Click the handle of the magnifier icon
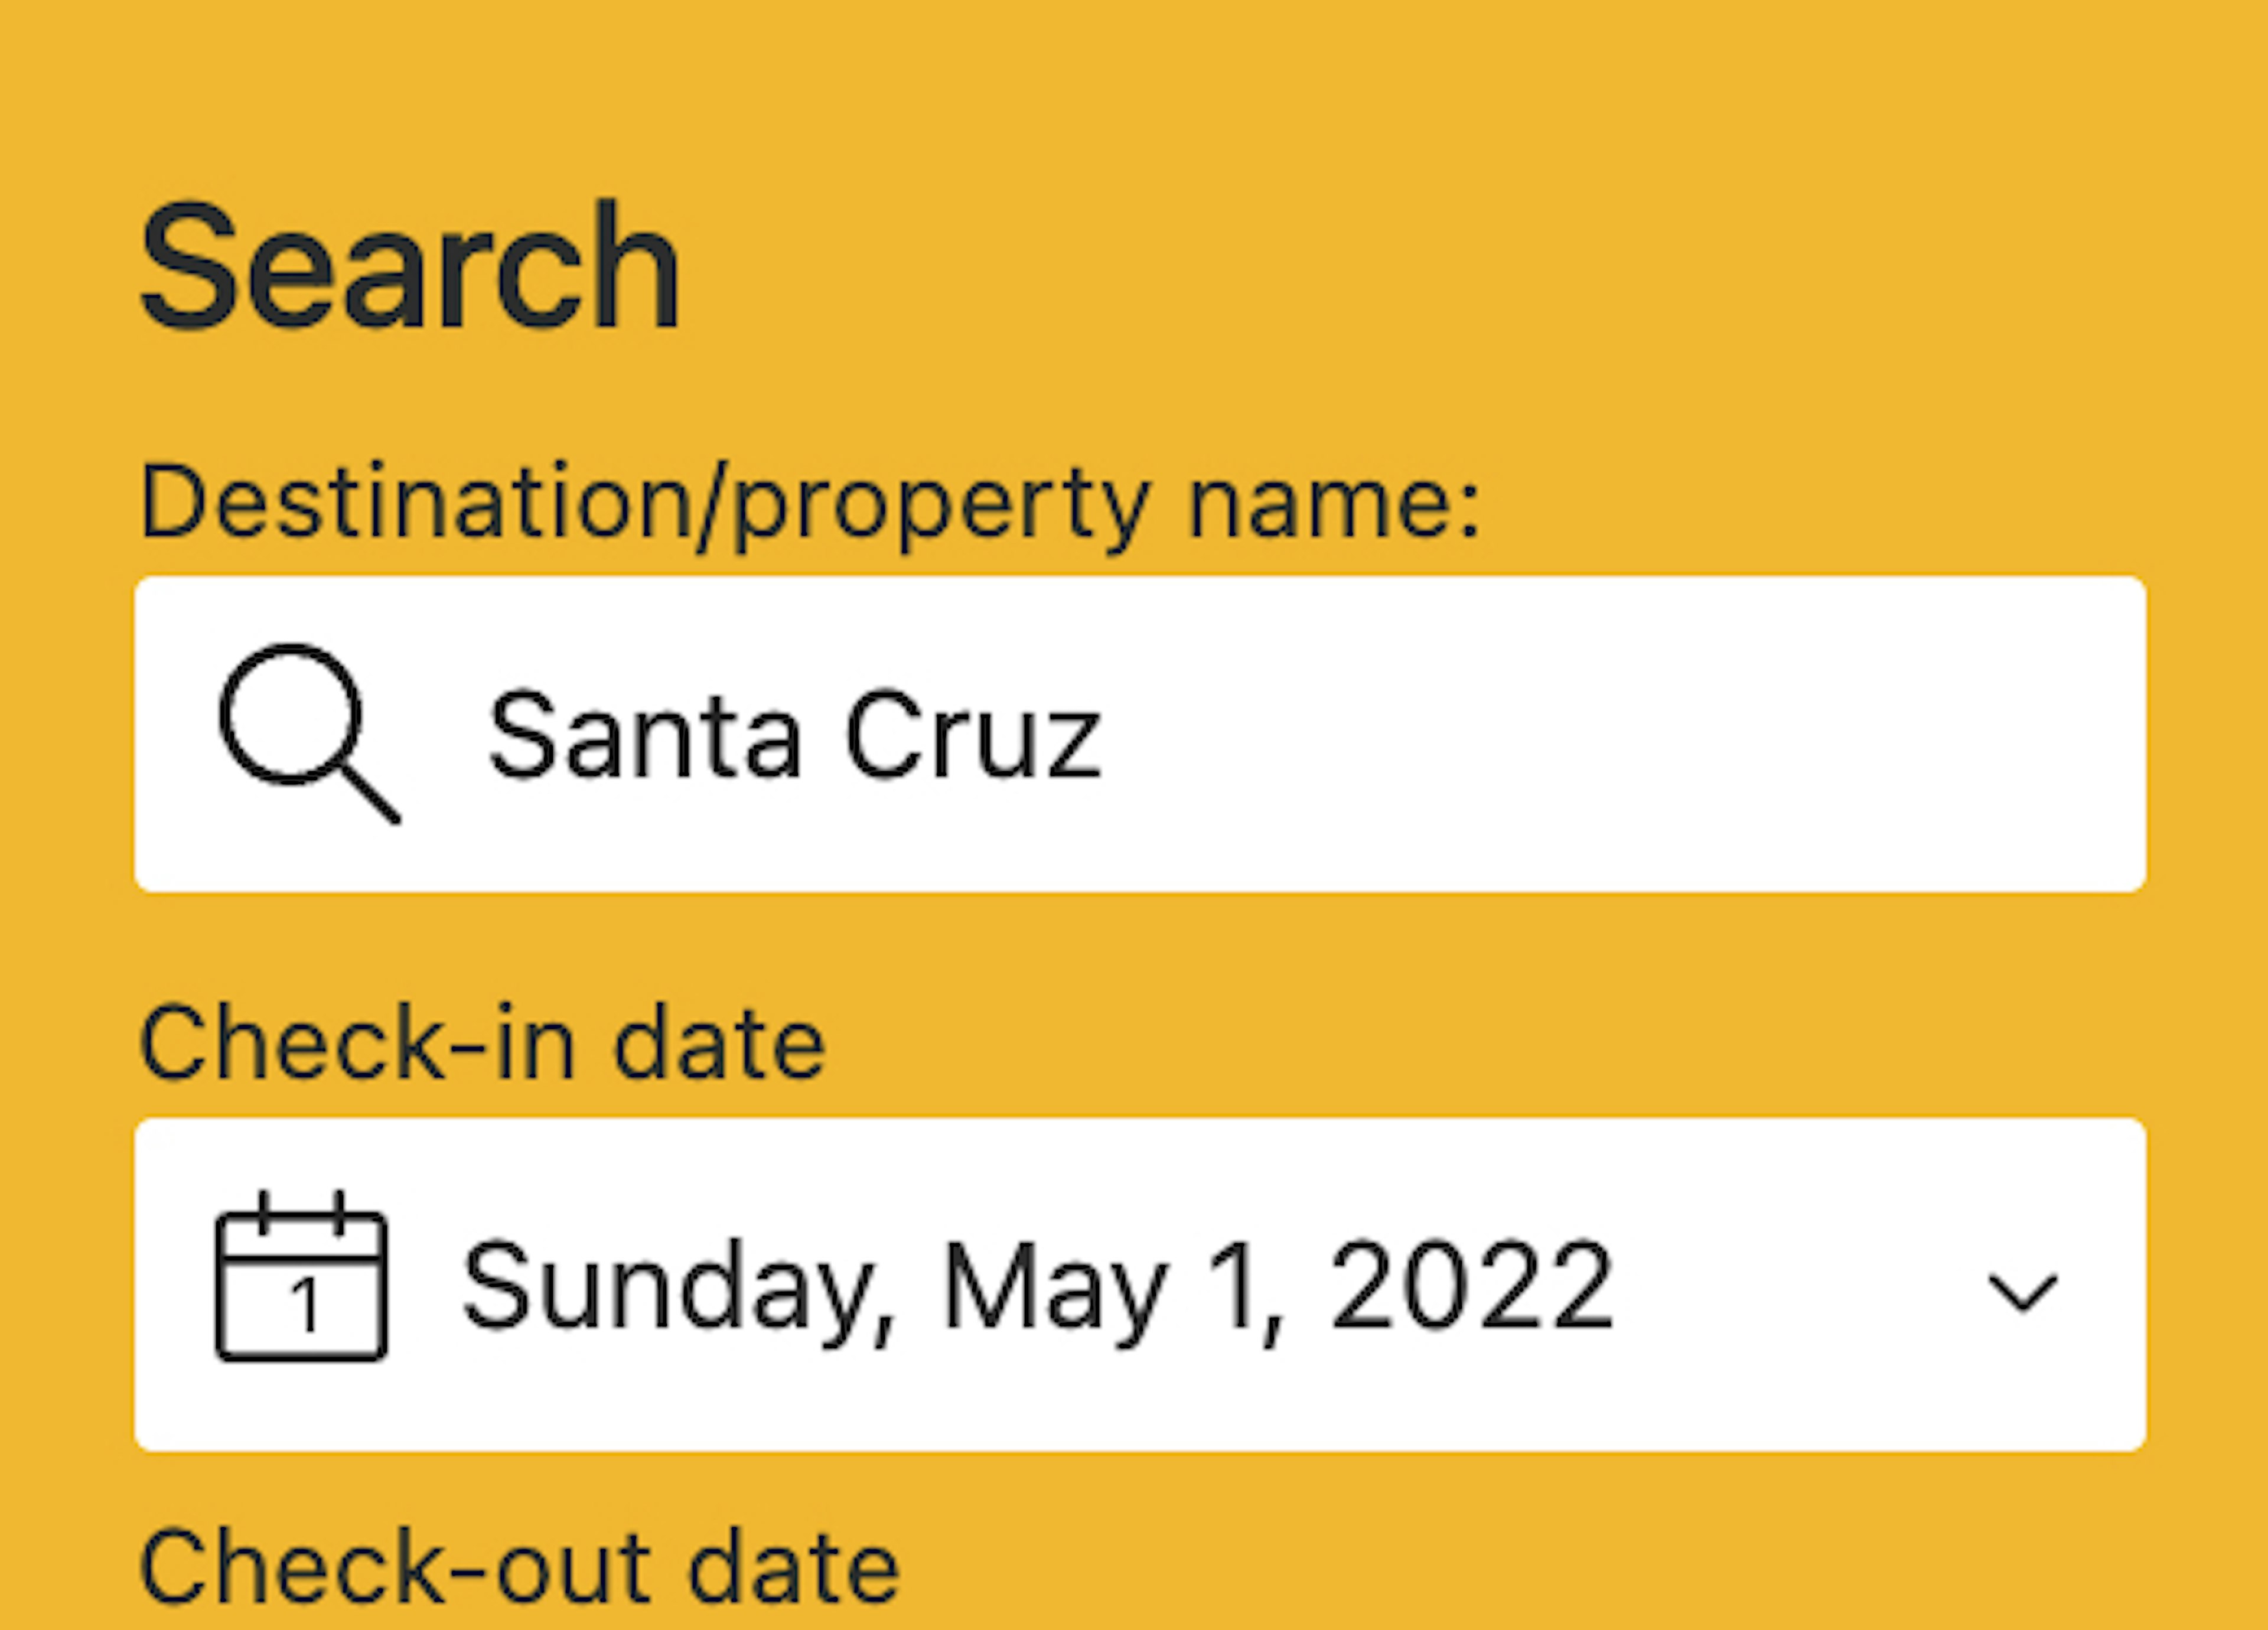Image resolution: width=2268 pixels, height=1630 pixels. coord(370,794)
